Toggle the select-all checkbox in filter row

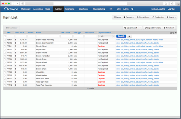5,36
